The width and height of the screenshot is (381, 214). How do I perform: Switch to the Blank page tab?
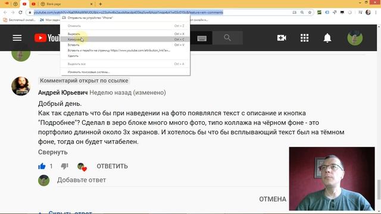coord(66,4)
